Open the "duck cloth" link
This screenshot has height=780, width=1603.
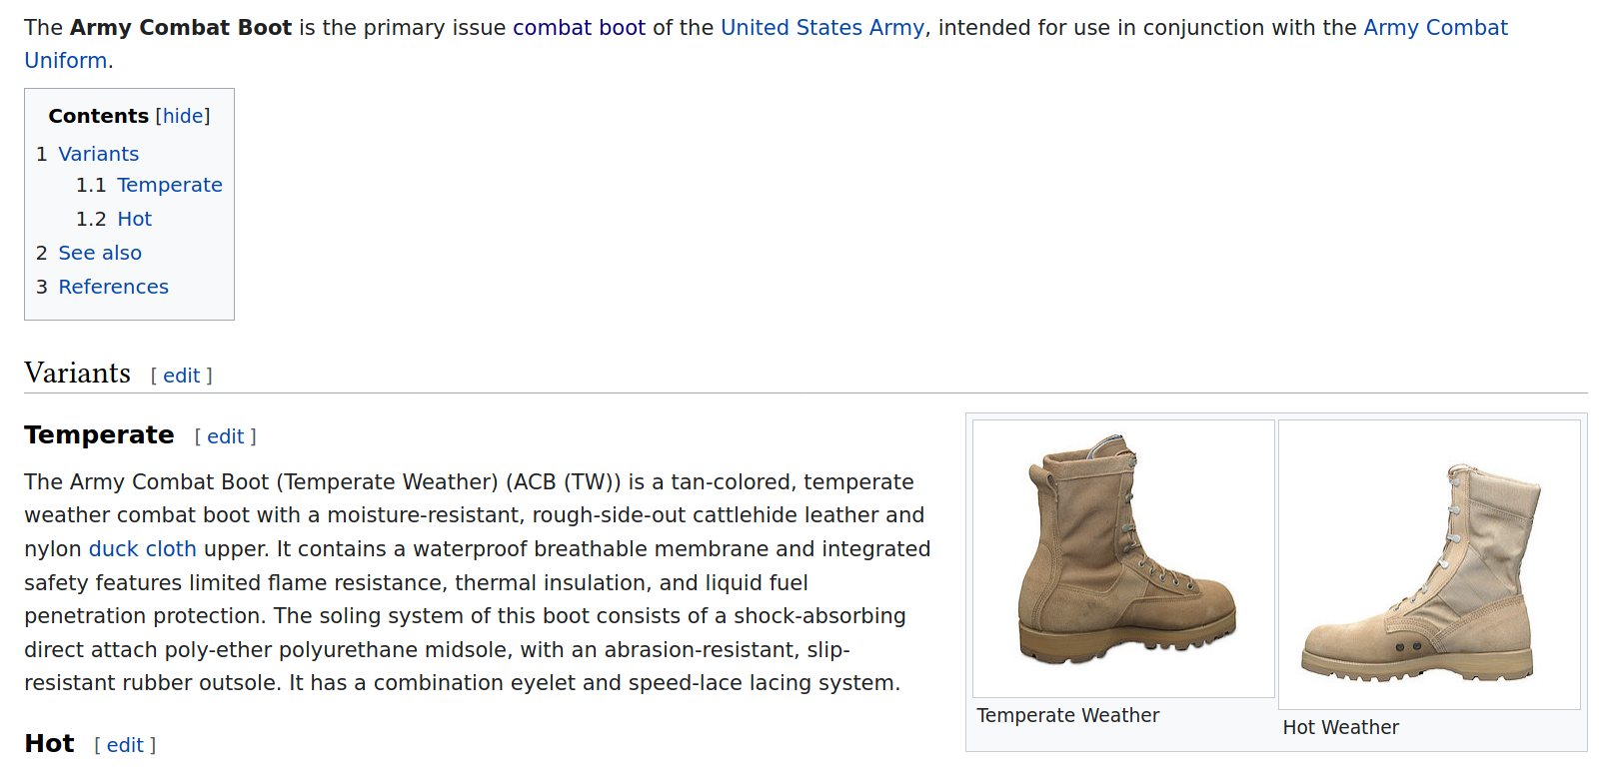click(142, 548)
